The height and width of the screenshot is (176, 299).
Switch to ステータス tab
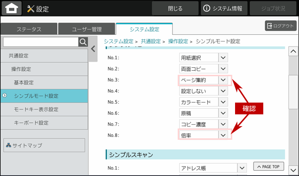pyautogui.click(x=29, y=29)
